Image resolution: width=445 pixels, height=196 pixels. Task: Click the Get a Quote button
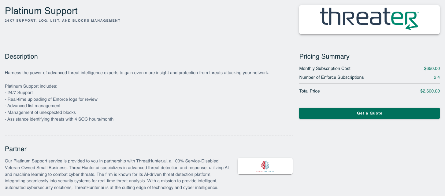pyautogui.click(x=369, y=113)
